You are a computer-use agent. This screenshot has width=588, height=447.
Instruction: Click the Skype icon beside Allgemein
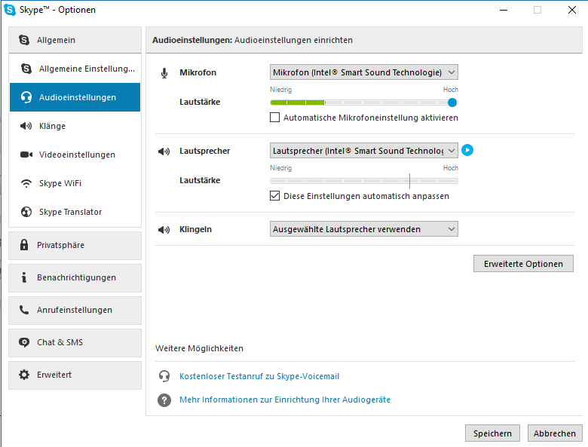click(24, 40)
